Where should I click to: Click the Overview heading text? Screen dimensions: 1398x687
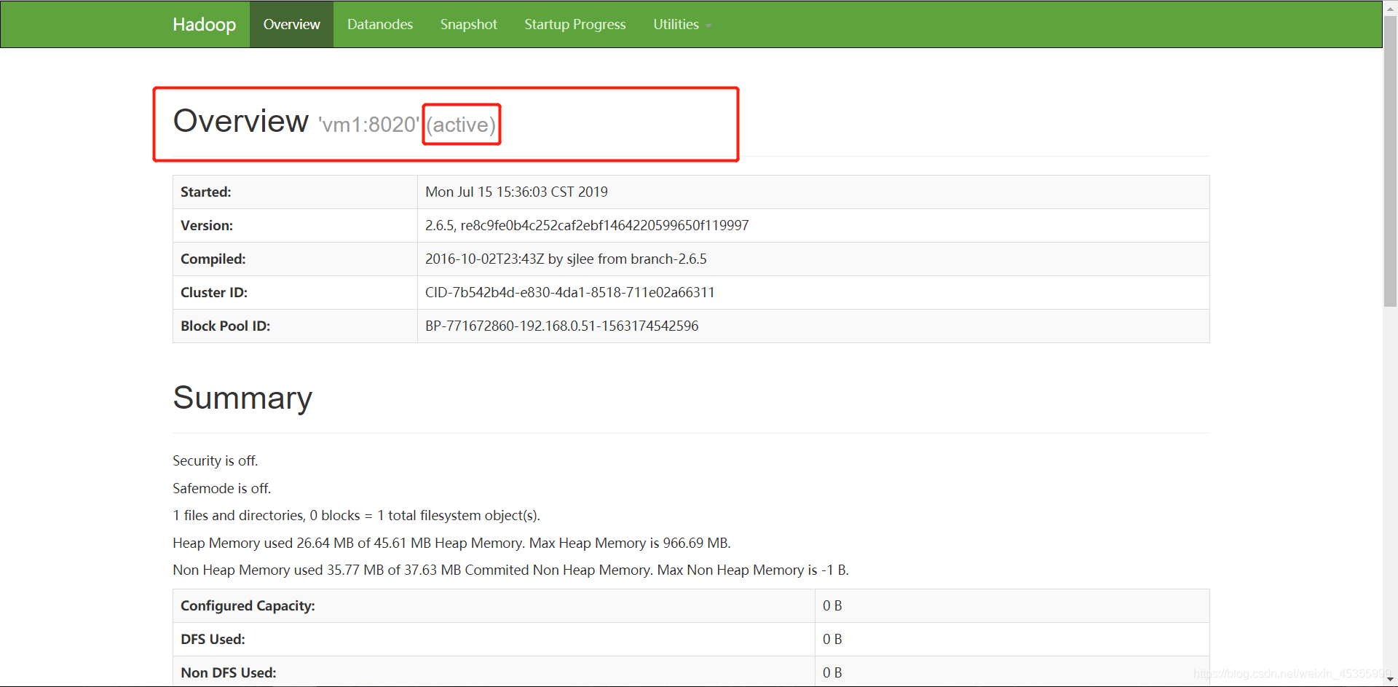[241, 121]
